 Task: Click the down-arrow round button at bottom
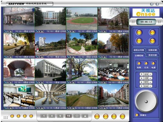(x=106, y=116)
